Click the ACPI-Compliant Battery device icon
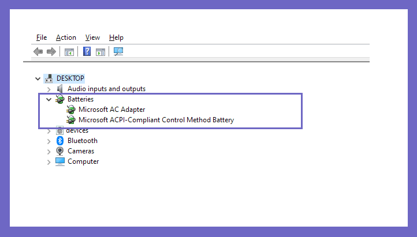Image resolution: width=417 pixels, height=237 pixels. (70, 120)
